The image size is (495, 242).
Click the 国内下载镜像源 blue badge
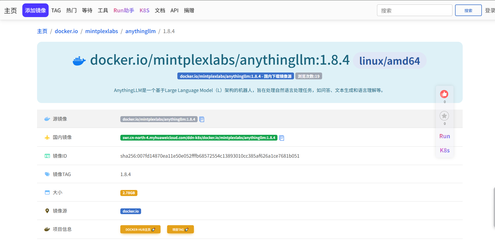(x=236, y=76)
